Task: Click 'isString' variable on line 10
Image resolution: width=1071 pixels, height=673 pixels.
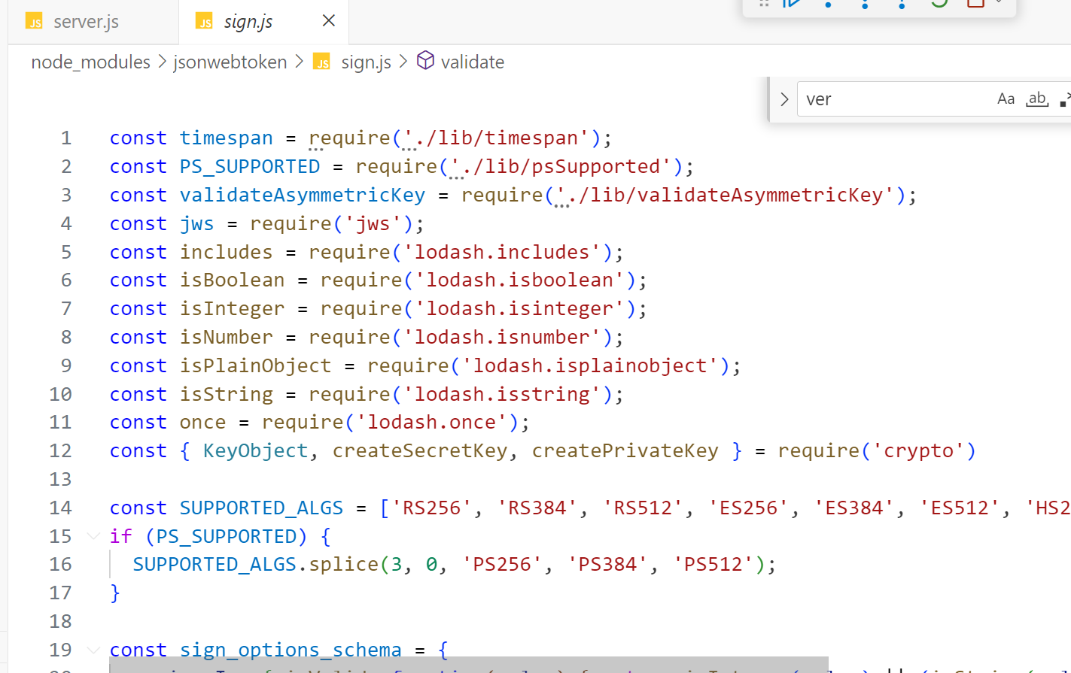Action: point(226,395)
